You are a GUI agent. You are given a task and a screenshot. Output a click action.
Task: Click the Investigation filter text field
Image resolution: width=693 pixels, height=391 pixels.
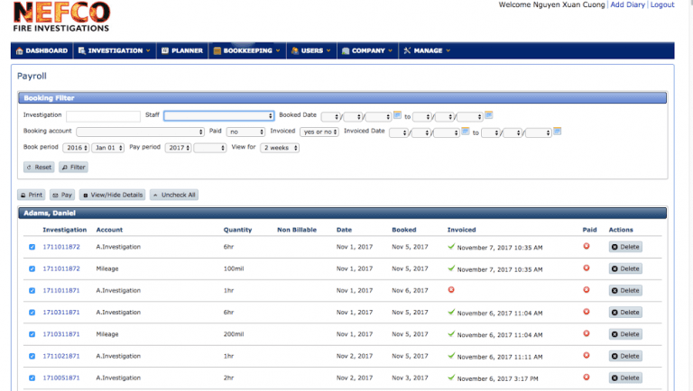(x=103, y=116)
